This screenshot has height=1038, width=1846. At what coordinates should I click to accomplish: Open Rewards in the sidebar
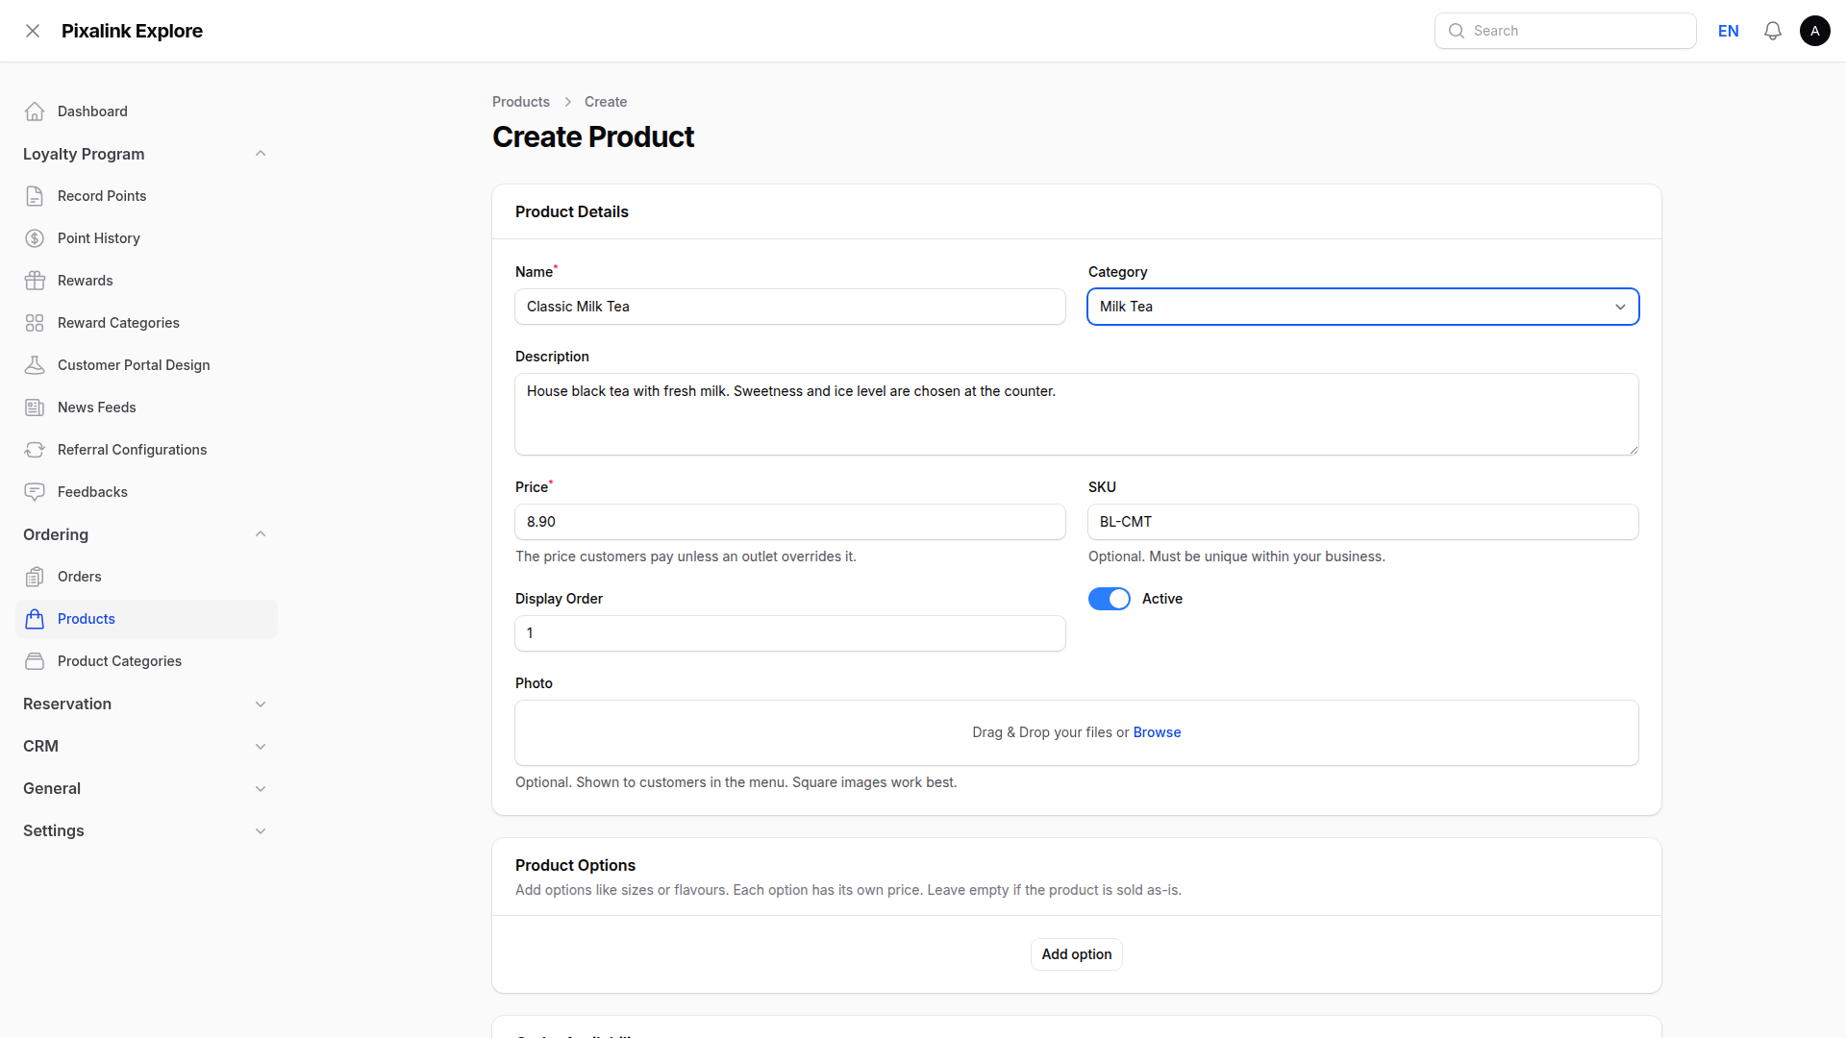(146, 281)
